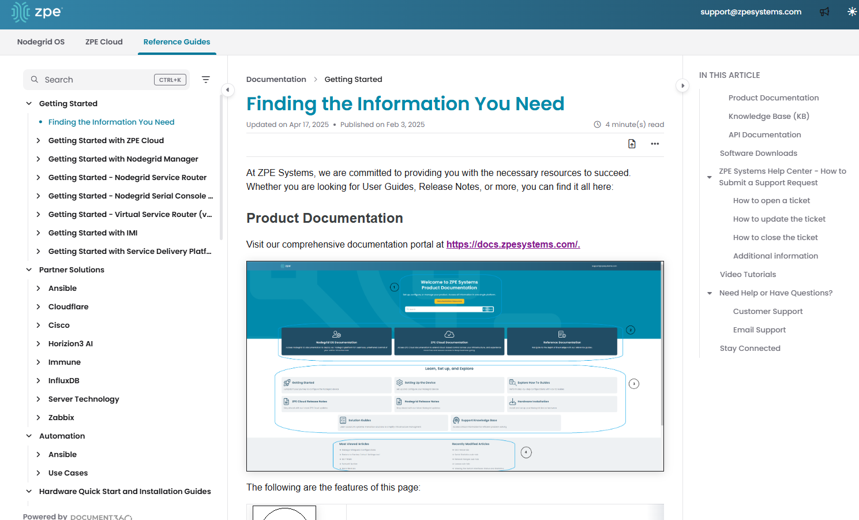859x520 pixels.
Task: Open Use Cases under Automation
Action: [x=68, y=473]
